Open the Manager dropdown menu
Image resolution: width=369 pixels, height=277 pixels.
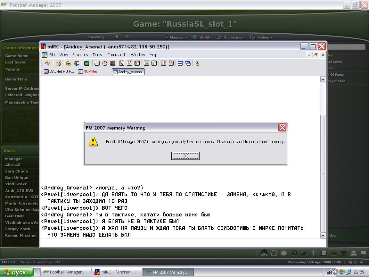176,38
